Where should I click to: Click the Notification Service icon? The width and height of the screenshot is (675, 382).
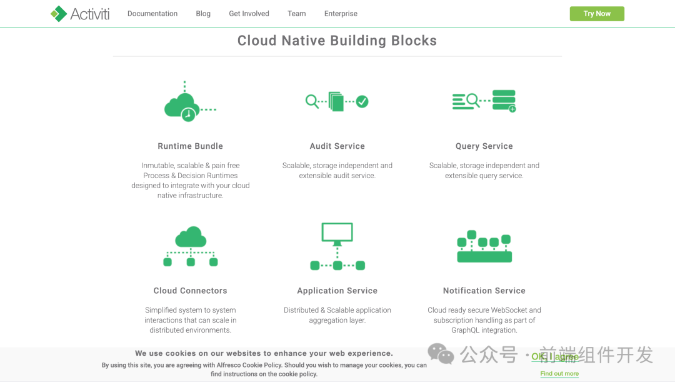pos(484,246)
